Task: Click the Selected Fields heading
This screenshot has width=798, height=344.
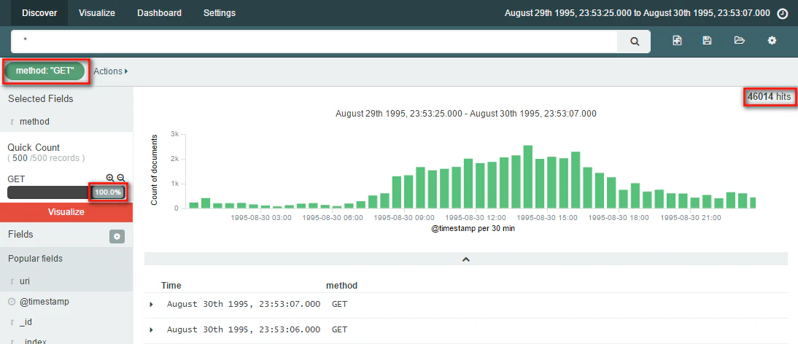Action: [x=41, y=98]
